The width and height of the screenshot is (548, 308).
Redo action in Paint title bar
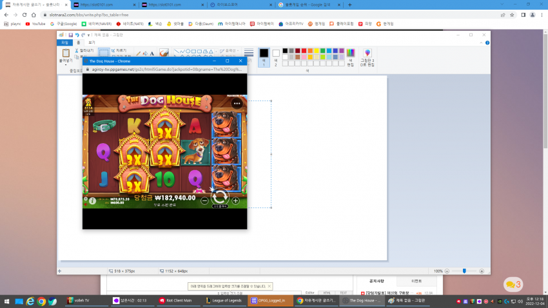(x=83, y=35)
